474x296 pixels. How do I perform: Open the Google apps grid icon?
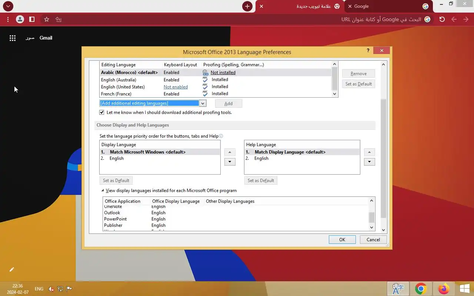13,38
